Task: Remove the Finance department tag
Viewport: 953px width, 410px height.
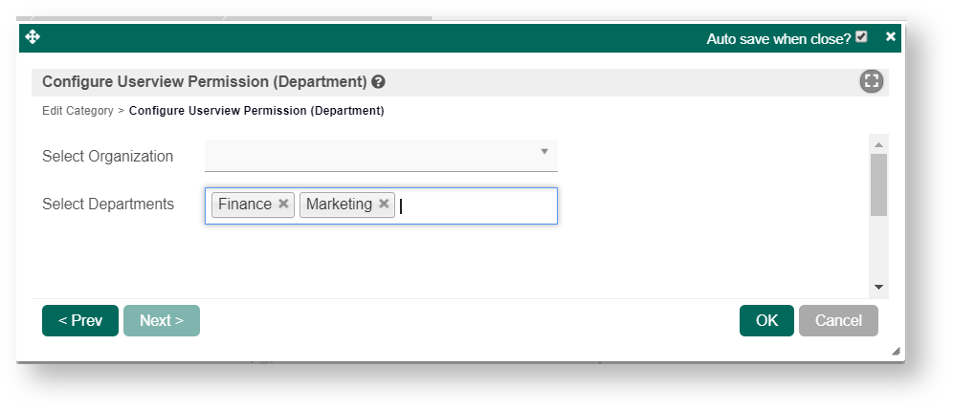Action: point(284,204)
